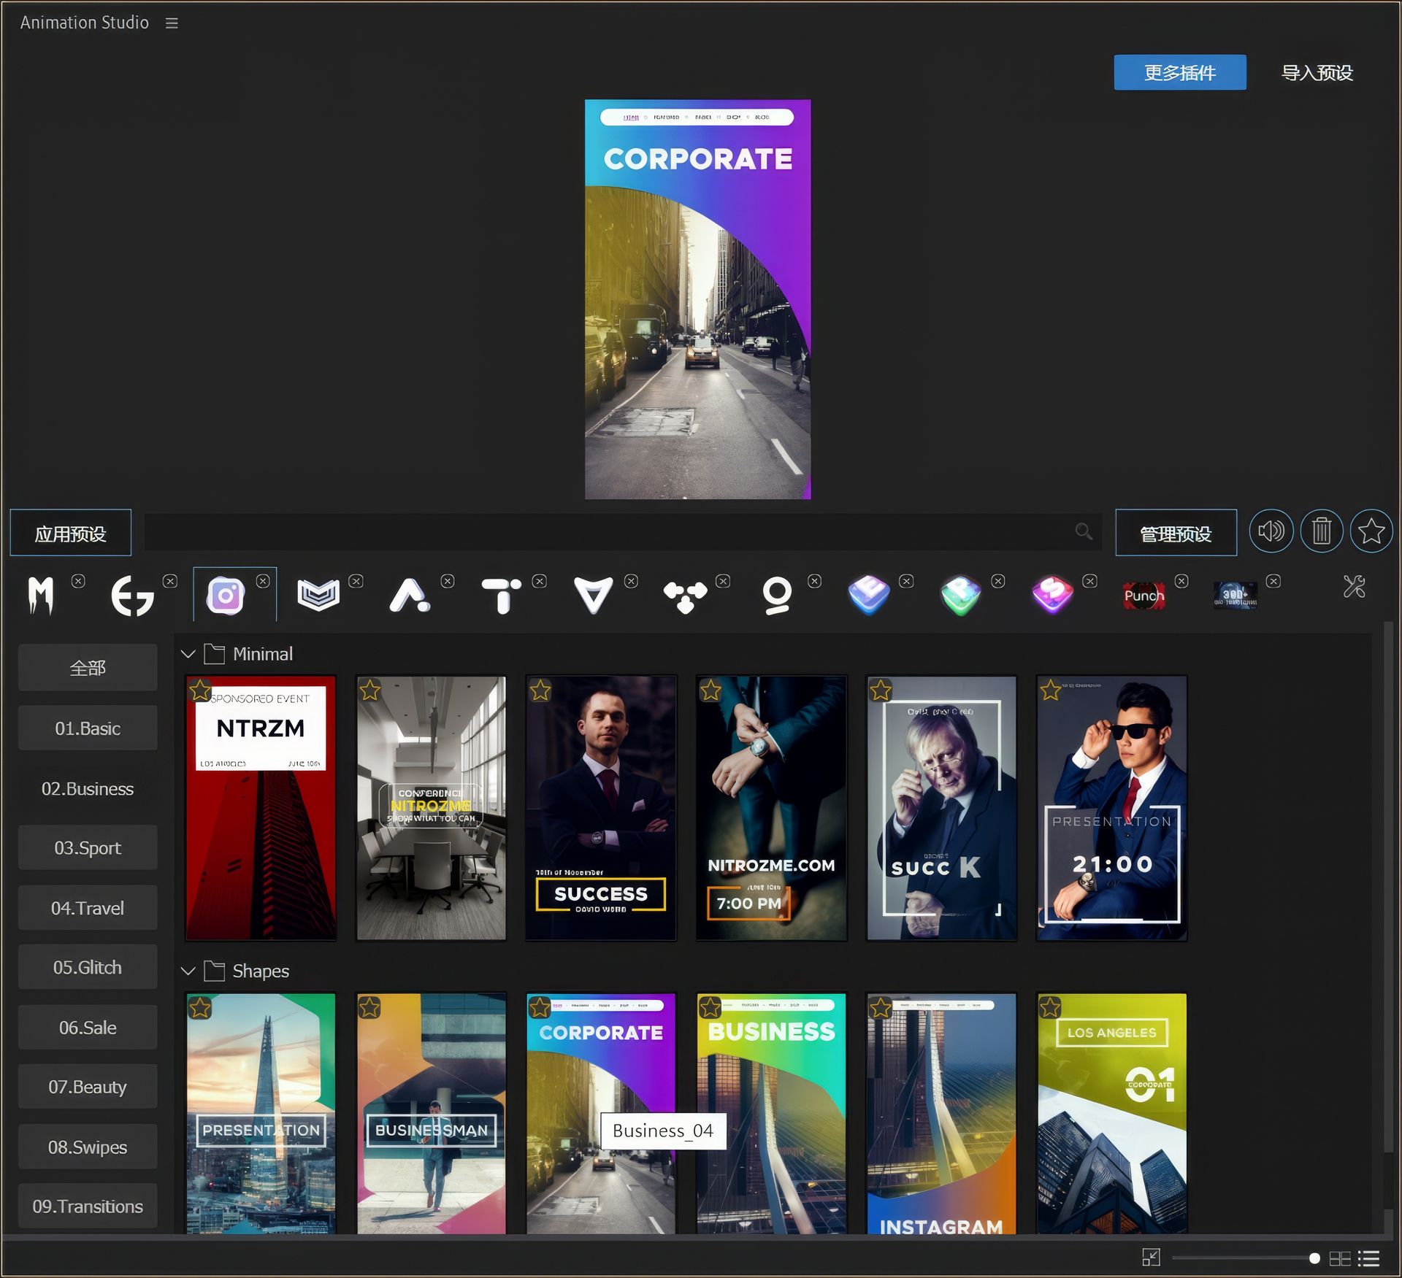Click the speaker sound preview icon
This screenshot has height=1278, width=1402.
[x=1271, y=531]
